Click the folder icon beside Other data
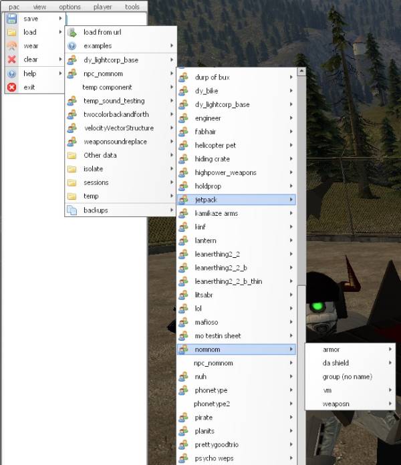This screenshot has width=401, height=465. click(x=72, y=156)
